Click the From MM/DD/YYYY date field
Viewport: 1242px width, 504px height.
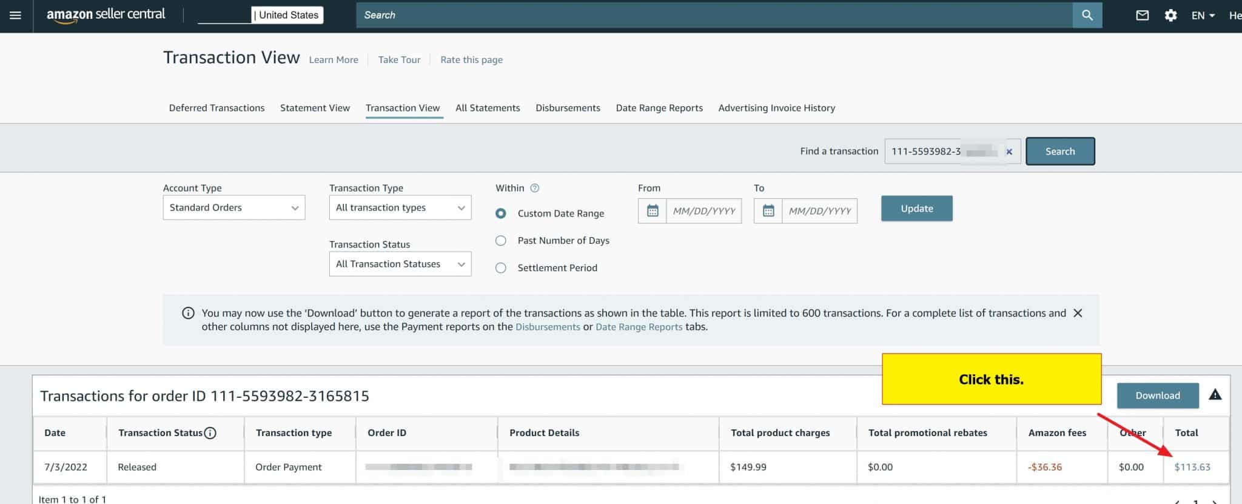tap(703, 210)
